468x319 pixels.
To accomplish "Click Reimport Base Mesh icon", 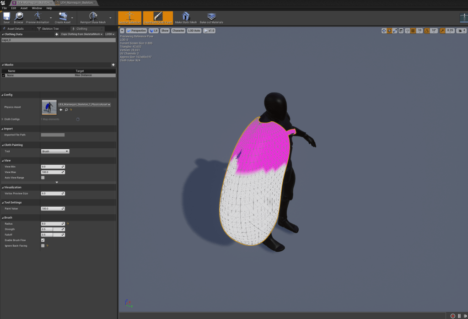I will coord(93,17).
